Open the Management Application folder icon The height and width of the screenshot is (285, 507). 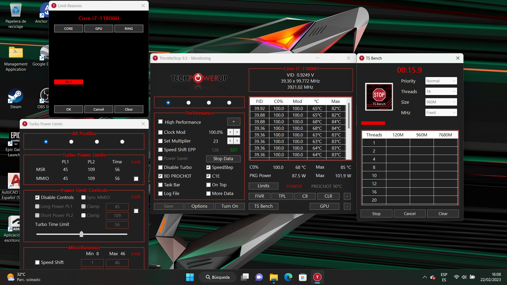point(16,59)
